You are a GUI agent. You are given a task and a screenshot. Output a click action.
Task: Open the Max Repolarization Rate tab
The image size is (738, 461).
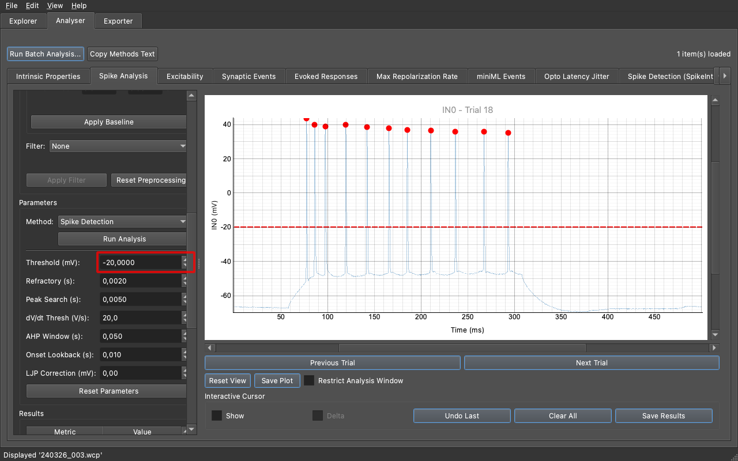[x=417, y=76]
